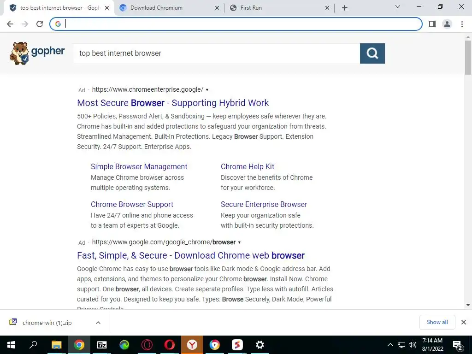Open Chrome Help Kit link

(x=248, y=166)
